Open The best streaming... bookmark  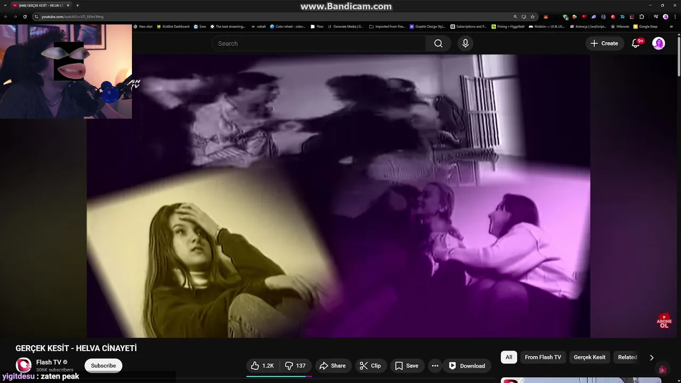click(228, 26)
